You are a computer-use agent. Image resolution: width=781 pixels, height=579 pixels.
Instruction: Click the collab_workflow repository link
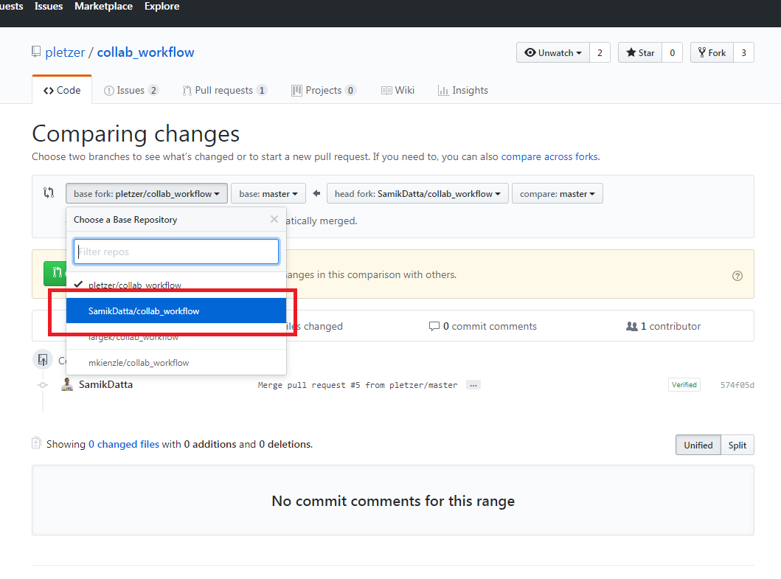pyautogui.click(x=145, y=52)
